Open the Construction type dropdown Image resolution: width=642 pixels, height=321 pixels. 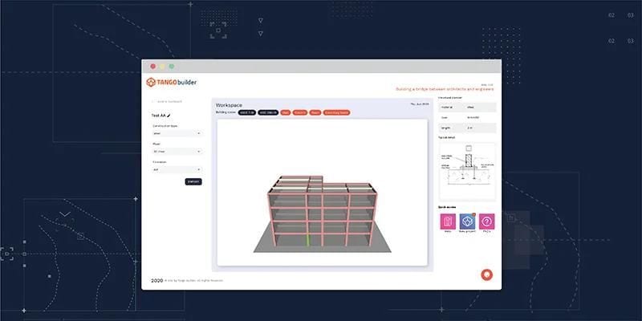click(x=177, y=133)
